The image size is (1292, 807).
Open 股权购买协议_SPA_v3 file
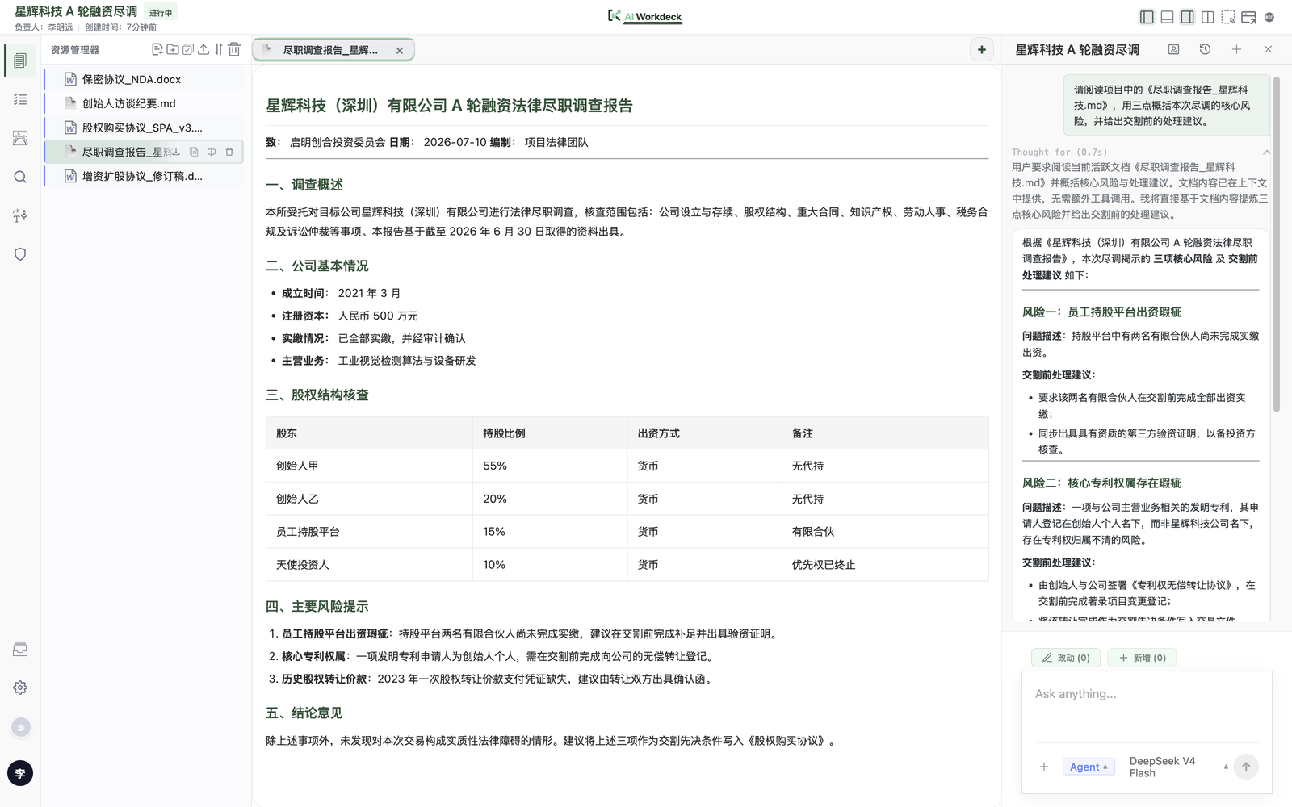tap(144, 128)
